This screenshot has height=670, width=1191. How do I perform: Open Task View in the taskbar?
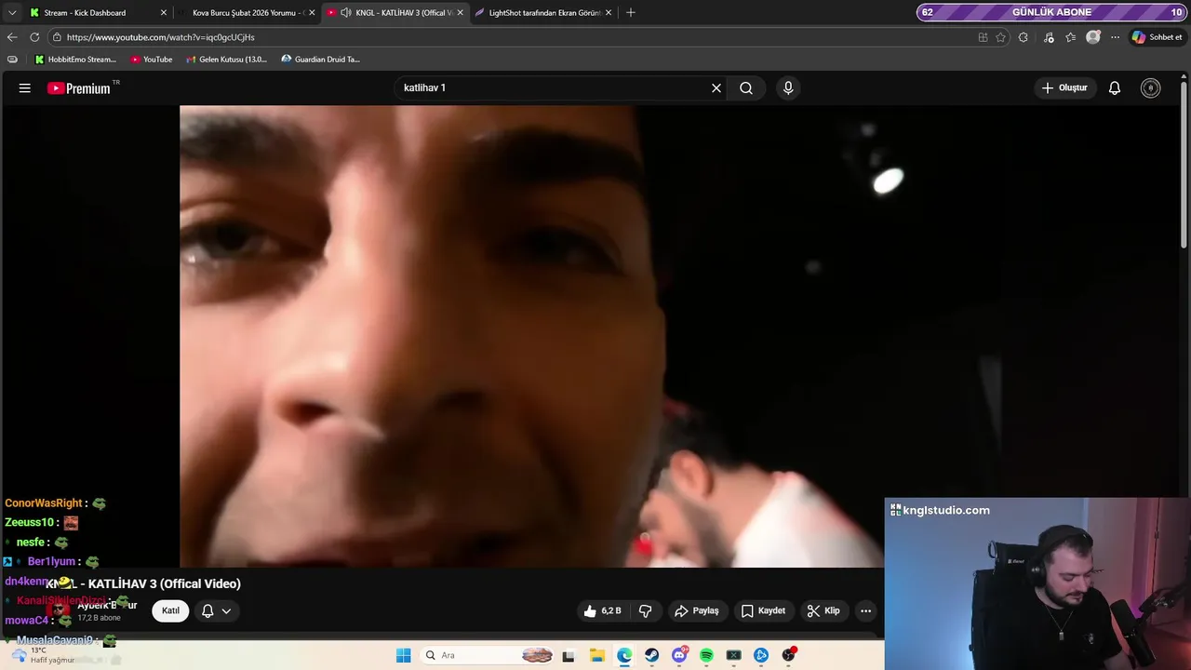(x=569, y=655)
